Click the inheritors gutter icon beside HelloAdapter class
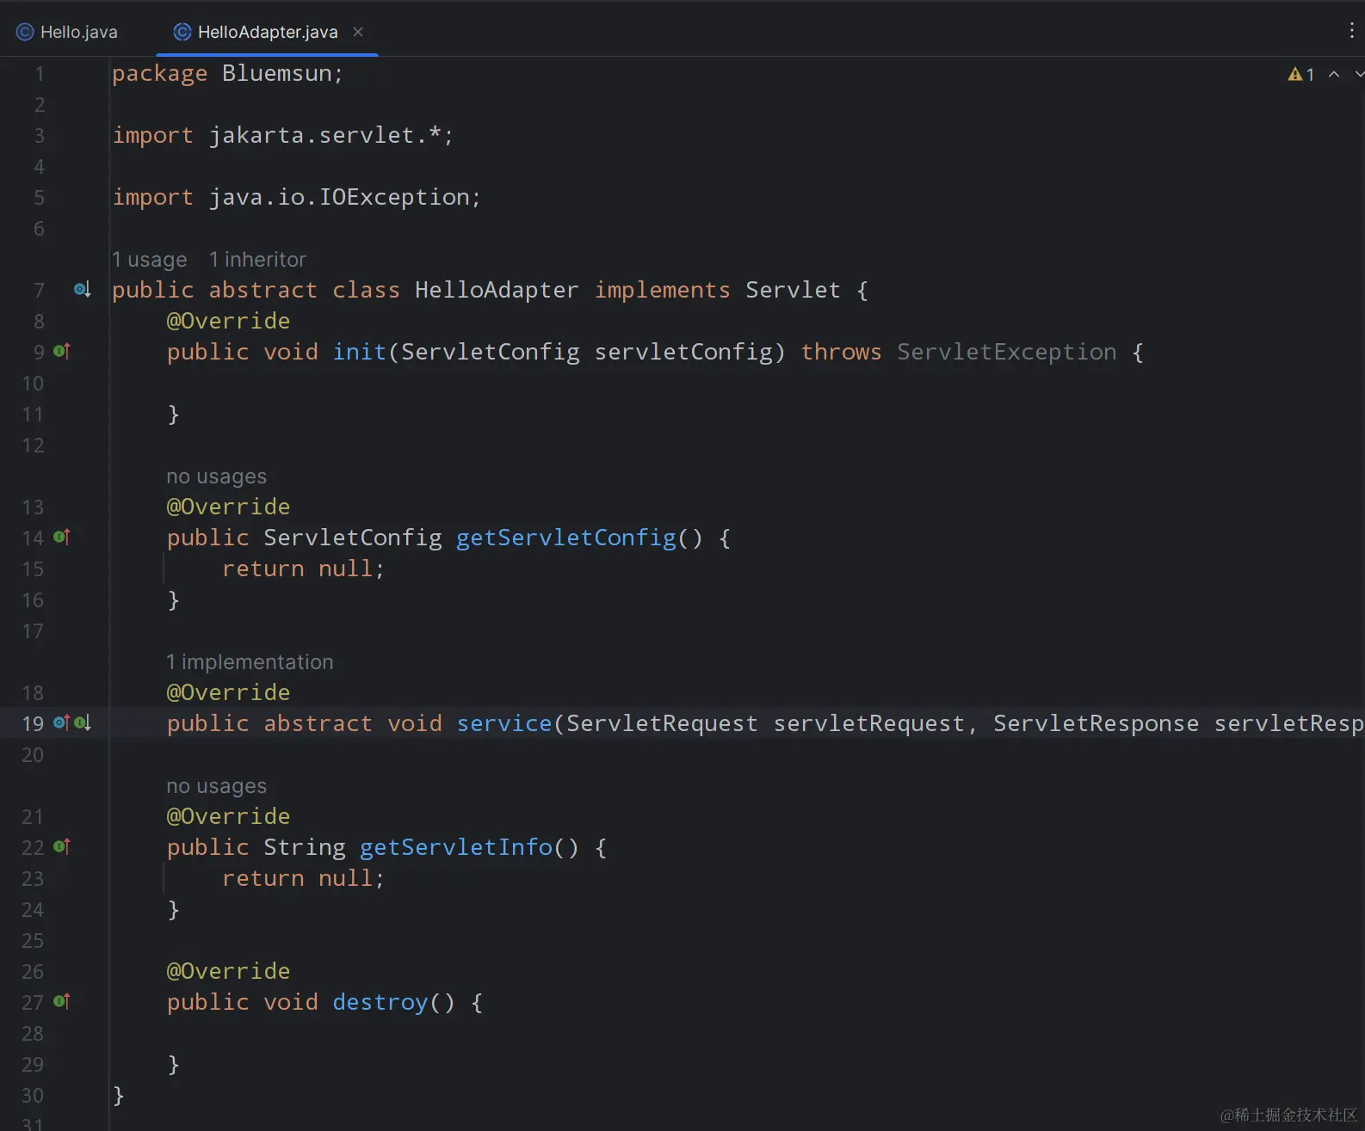This screenshot has width=1365, height=1131. [82, 290]
